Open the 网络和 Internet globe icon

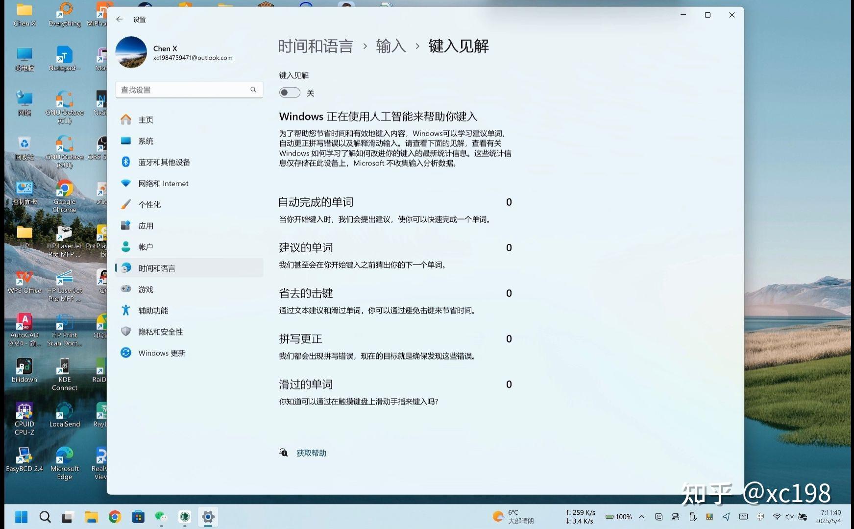(x=126, y=183)
